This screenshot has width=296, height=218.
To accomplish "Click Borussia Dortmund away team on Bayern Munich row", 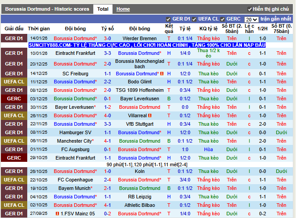I will 139,189.
